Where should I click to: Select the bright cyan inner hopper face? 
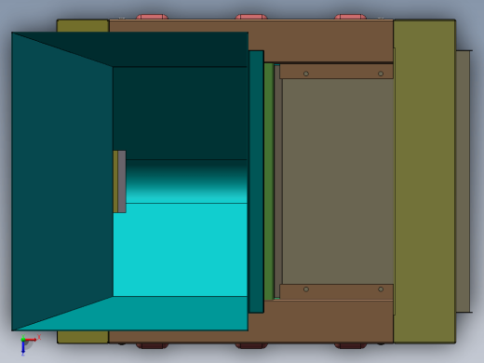coord(180,249)
